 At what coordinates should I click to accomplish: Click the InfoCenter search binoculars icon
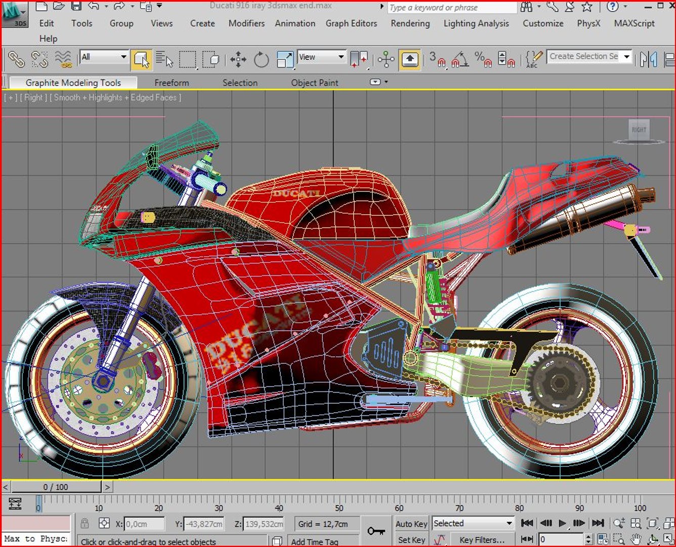point(526,7)
